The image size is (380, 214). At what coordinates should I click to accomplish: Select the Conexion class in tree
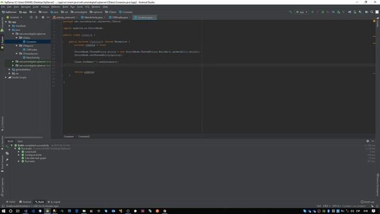[31, 42]
